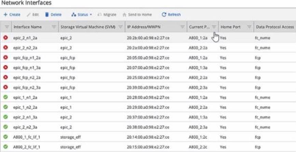Screen dimensions: 296x152
Task: Click the Edit pencil icon
Action: tap(29, 15)
